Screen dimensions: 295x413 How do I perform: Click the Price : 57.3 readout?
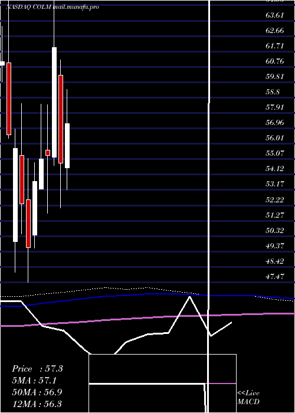tap(37, 369)
